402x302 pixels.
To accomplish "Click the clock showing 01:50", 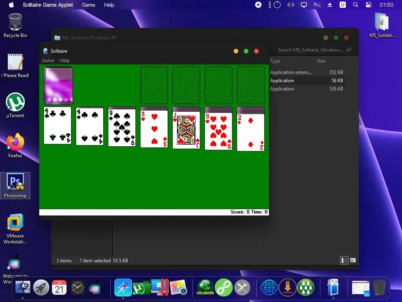I will tap(386, 5).
